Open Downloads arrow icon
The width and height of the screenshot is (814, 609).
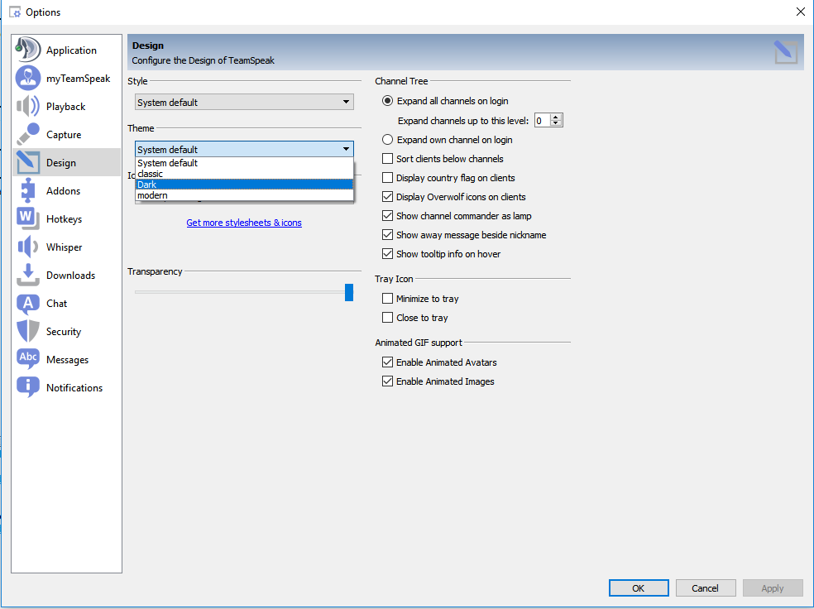click(x=27, y=275)
